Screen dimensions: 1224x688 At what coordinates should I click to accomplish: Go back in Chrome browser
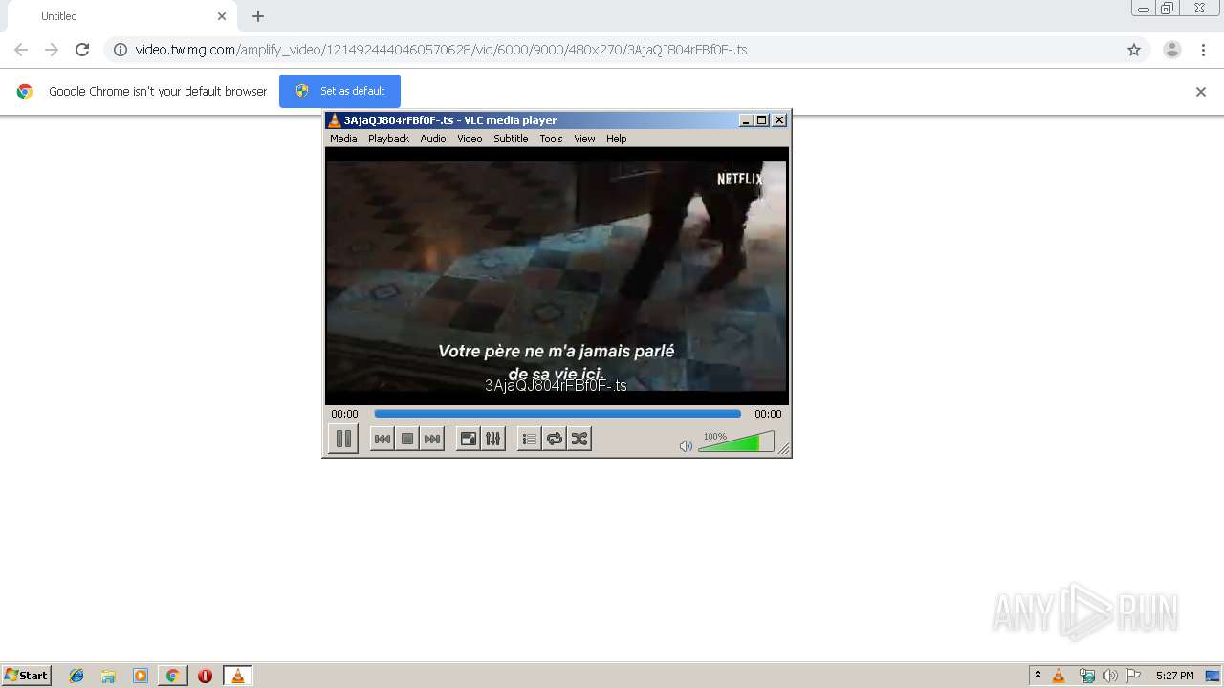pyautogui.click(x=21, y=50)
